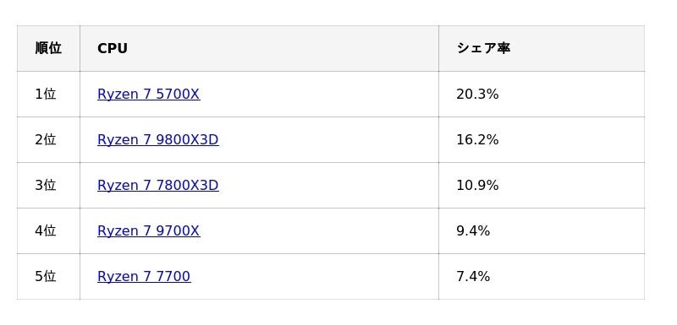
Task: Follow the Ryzen 7 7800X3D link
Action: [x=158, y=185]
